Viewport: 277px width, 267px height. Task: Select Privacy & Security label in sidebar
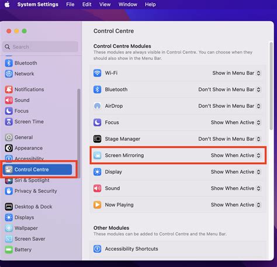click(x=36, y=191)
